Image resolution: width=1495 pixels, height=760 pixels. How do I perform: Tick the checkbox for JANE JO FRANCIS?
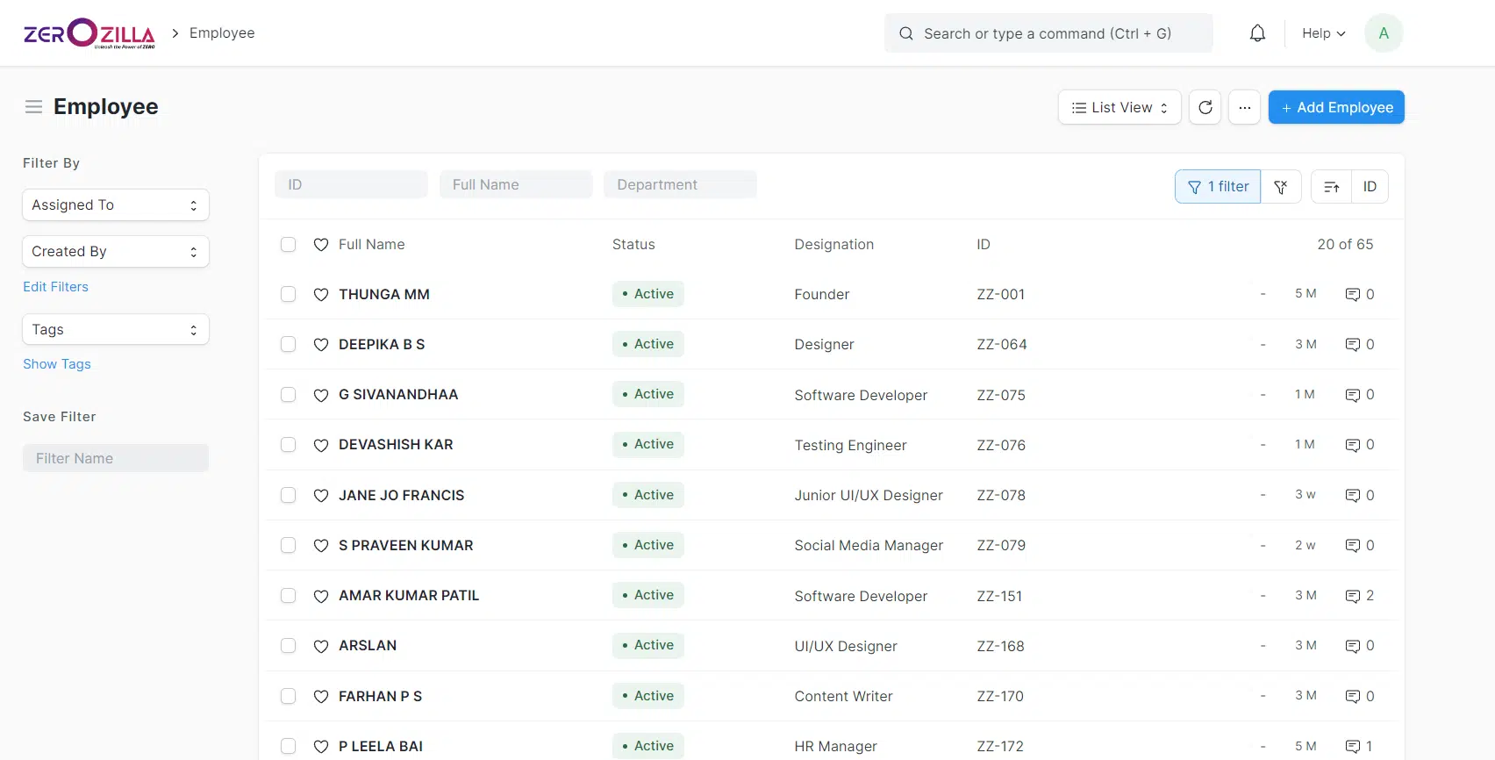point(288,495)
